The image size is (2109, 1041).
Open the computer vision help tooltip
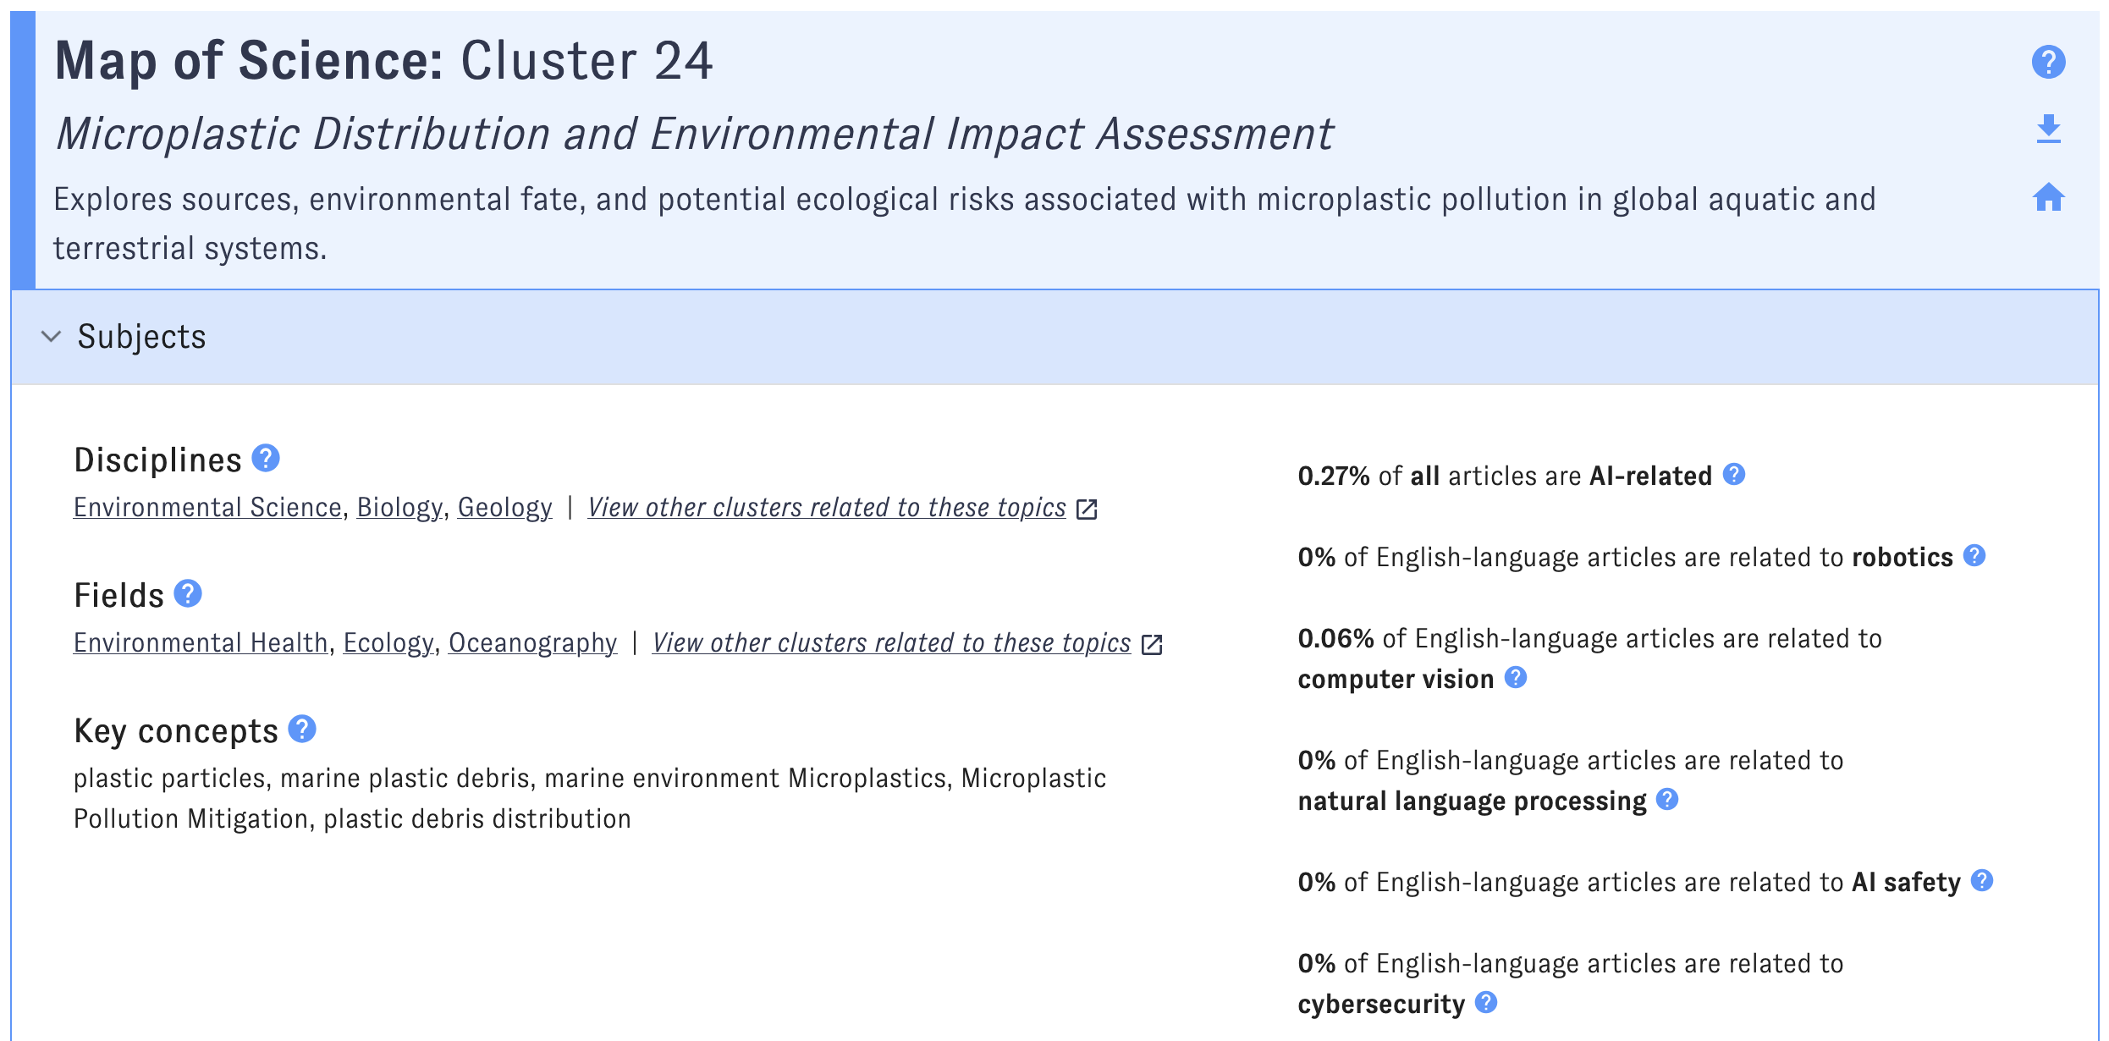click(x=1516, y=677)
